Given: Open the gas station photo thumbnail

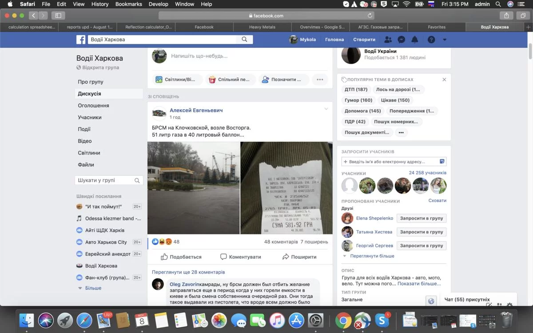Looking at the screenshot, I should (x=194, y=188).
